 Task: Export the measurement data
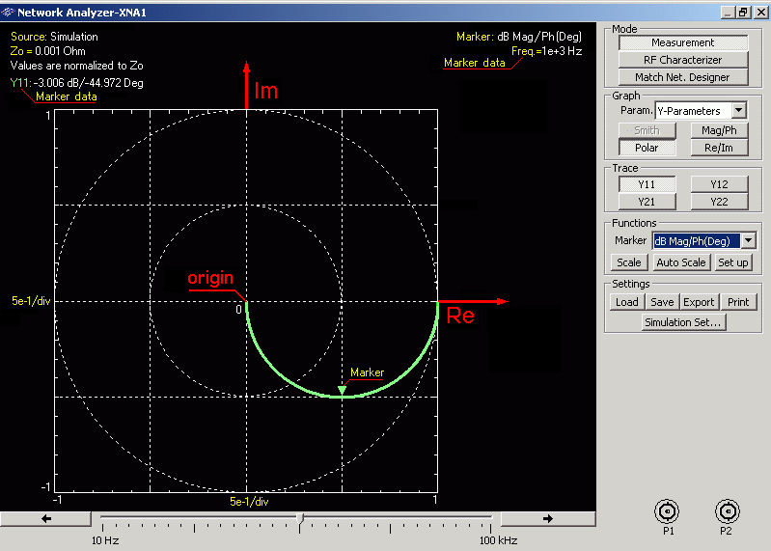click(x=699, y=302)
